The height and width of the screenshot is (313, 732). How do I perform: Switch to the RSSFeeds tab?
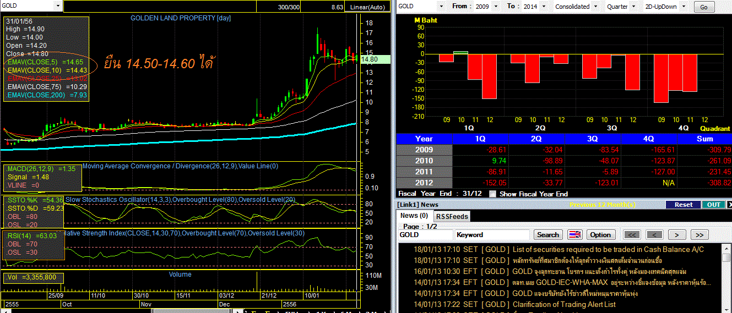pos(452,216)
